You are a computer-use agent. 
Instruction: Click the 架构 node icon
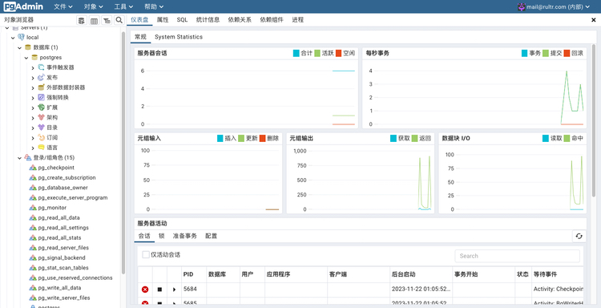41,117
